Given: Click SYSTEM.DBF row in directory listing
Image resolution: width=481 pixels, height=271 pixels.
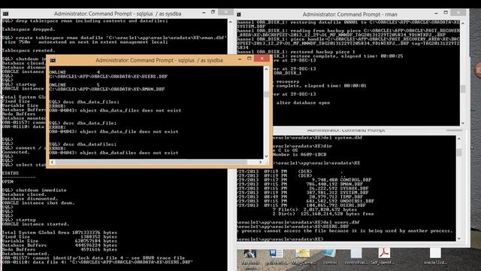Looking at the screenshot, I should [303, 193].
